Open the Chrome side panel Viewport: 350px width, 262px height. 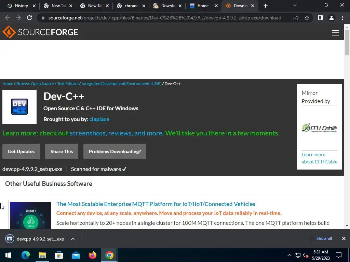[321, 18]
